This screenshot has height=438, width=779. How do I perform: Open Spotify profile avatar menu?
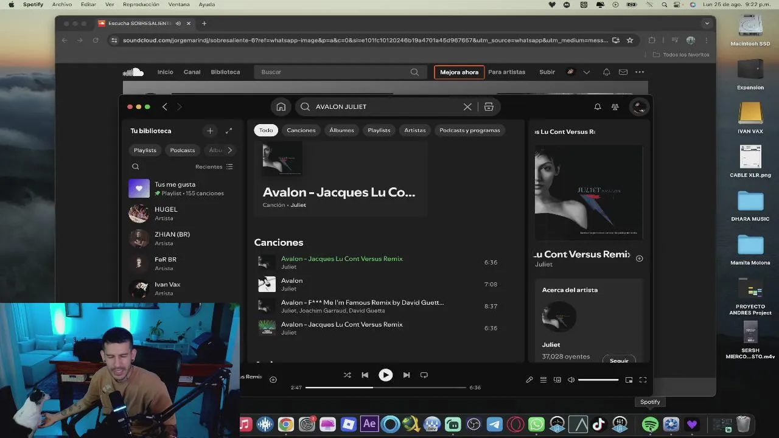(639, 106)
